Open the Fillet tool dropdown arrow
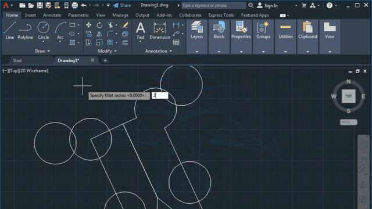 point(116,34)
